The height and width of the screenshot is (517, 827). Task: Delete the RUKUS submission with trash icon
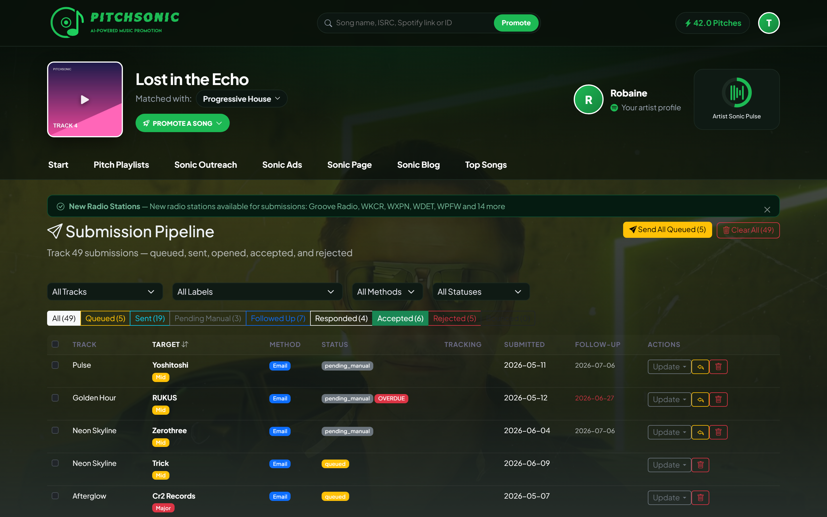(x=718, y=399)
